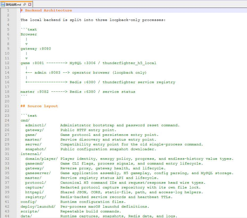Click 'thunderfighter service registry' text
247x218 pixels.
pos(139,82)
